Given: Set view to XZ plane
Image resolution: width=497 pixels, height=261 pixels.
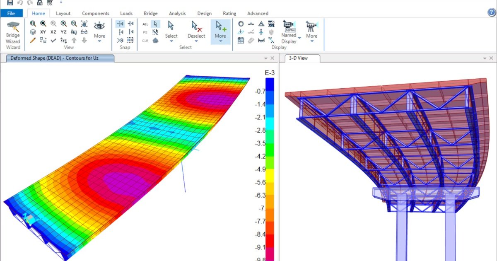Looking at the screenshot, I should coord(53,32).
